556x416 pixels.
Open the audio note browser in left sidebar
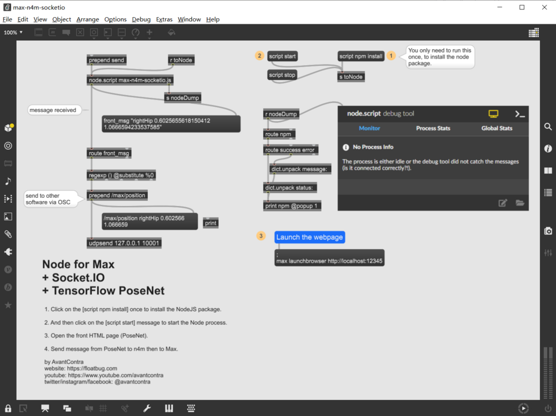click(x=8, y=181)
